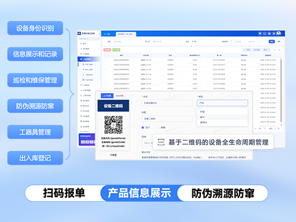296x222 pixels.
Task: Select the 显示 radio button
Action: coord(143,128)
